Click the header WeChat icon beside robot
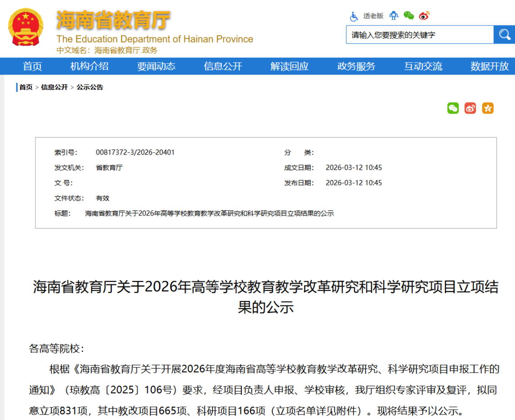The image size is (515, 420). coord(409,16)
